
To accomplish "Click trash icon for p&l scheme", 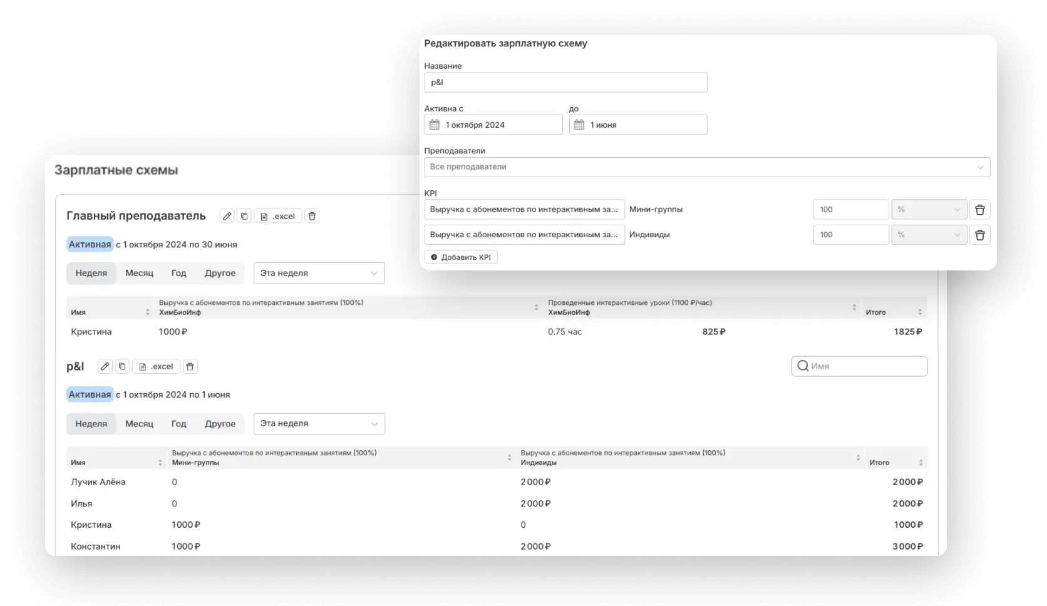I will [x=190, y=366].
